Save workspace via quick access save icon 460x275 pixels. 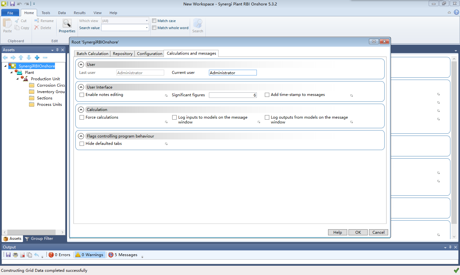tap(12, 4)
